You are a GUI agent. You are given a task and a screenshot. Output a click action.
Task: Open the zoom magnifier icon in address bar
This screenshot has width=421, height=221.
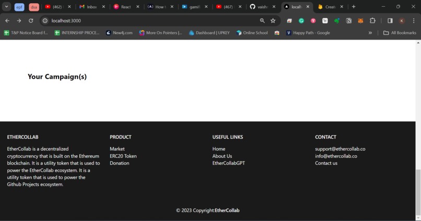coord(262,21)
